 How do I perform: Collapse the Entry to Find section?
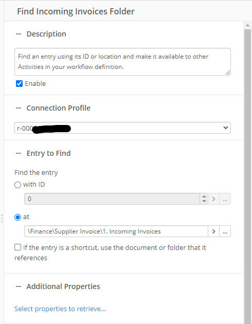[19, 153]
